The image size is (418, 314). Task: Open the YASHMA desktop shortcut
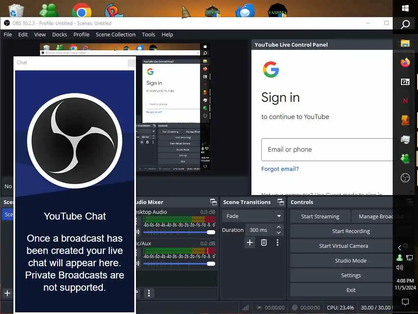click(x=278, y=10)
